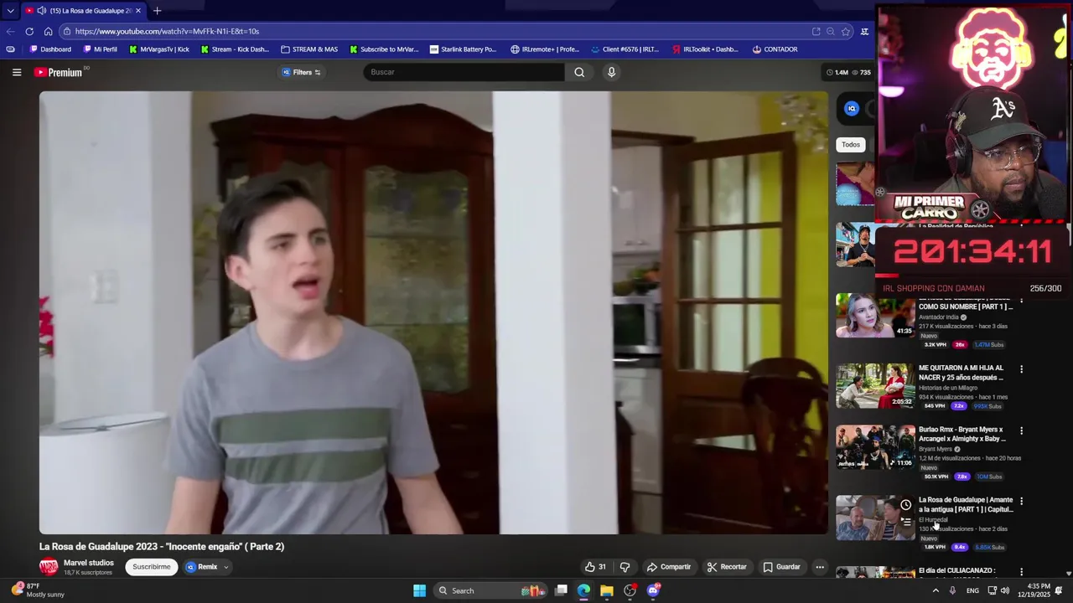Add Amante a la antigua to Watch Later
Viewport: 1073px width, 603px height.
pos(905,505)
